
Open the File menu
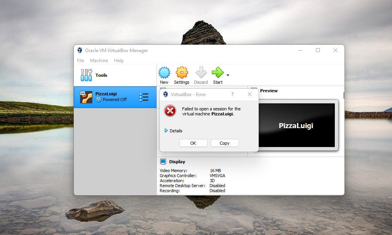pyautogui.click(x=80, y=60)
